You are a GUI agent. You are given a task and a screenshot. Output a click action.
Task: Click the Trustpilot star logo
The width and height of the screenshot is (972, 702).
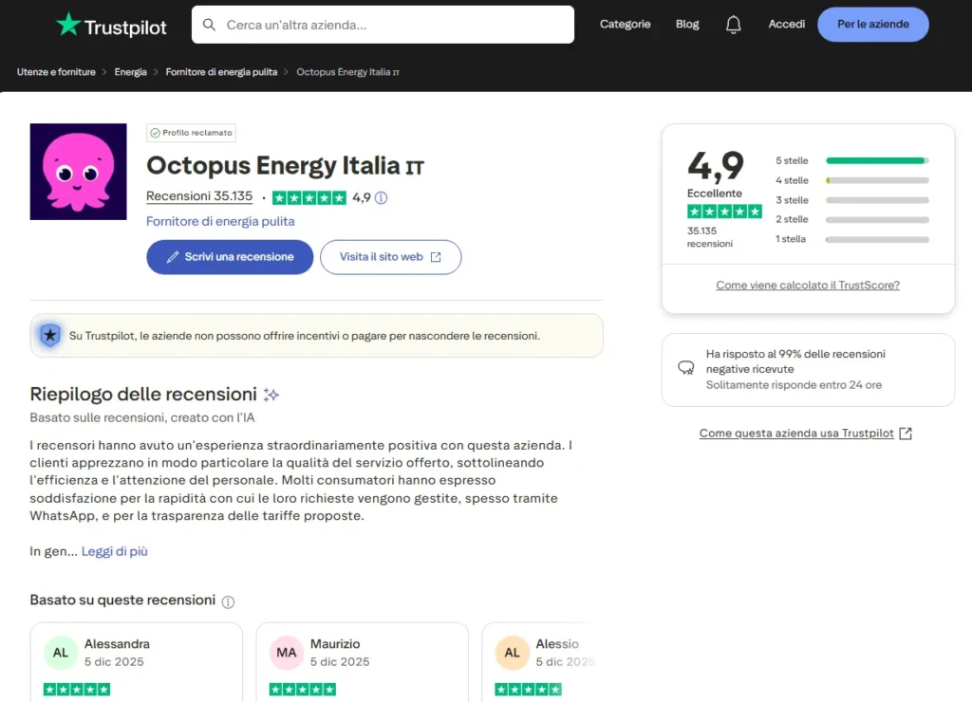(68, 25)
